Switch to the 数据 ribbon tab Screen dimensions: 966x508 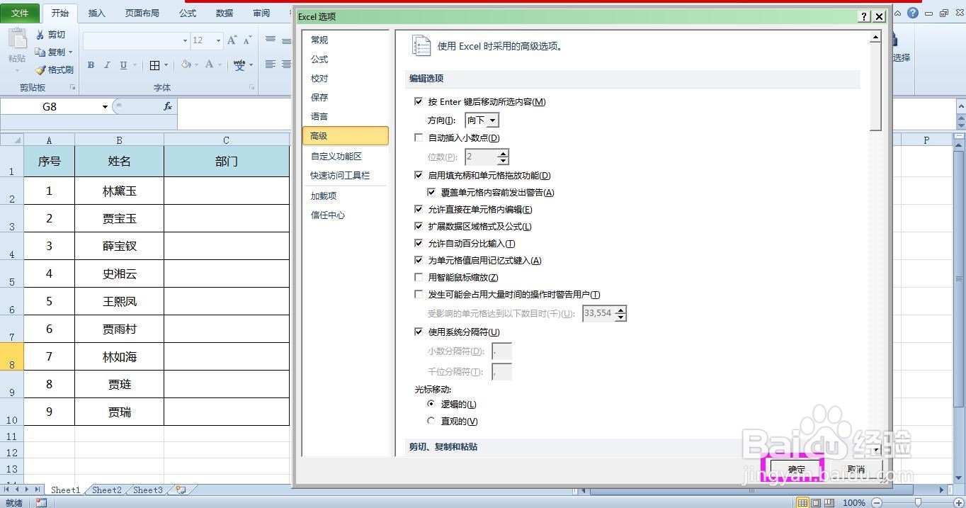(225, 13)
